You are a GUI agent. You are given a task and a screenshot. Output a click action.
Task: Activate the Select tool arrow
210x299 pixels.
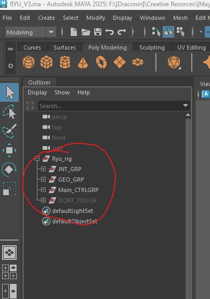[9, 92]
